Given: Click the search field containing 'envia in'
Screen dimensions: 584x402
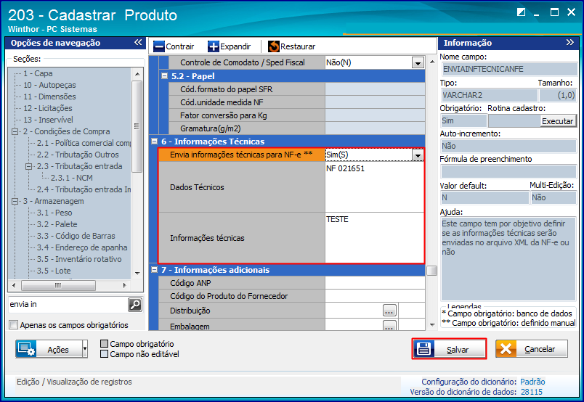Looking at the screenshot, I should point(68,305).
